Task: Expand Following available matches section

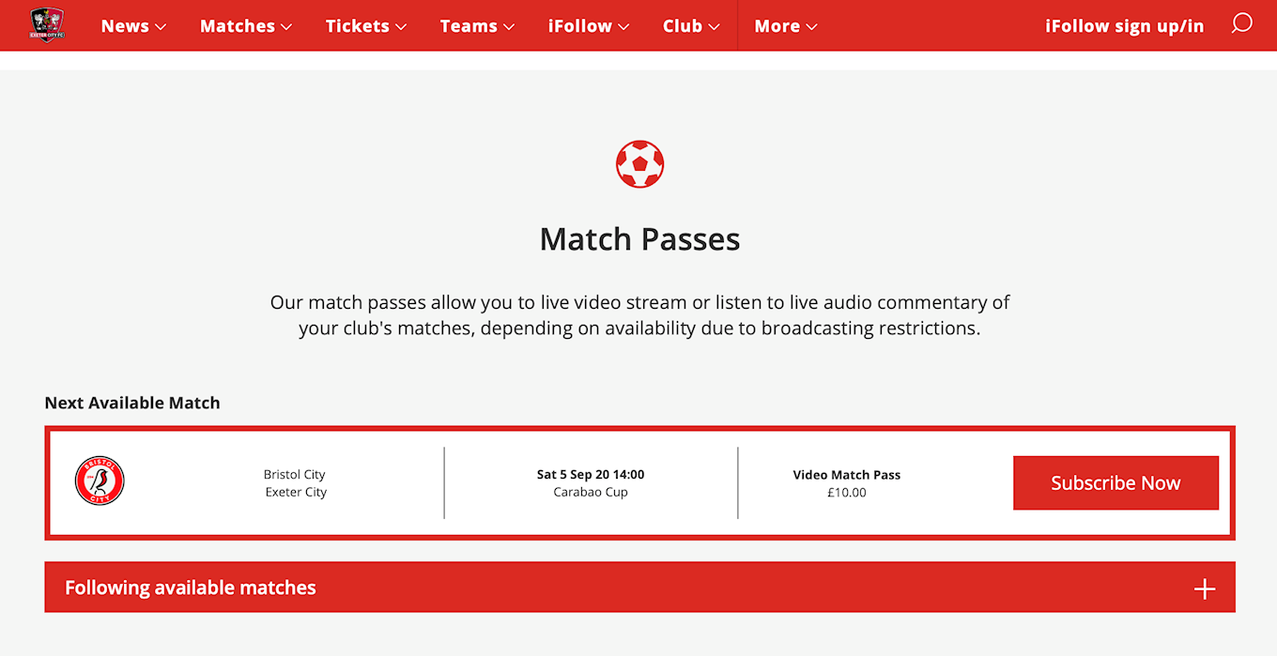Action: (639, 587)
